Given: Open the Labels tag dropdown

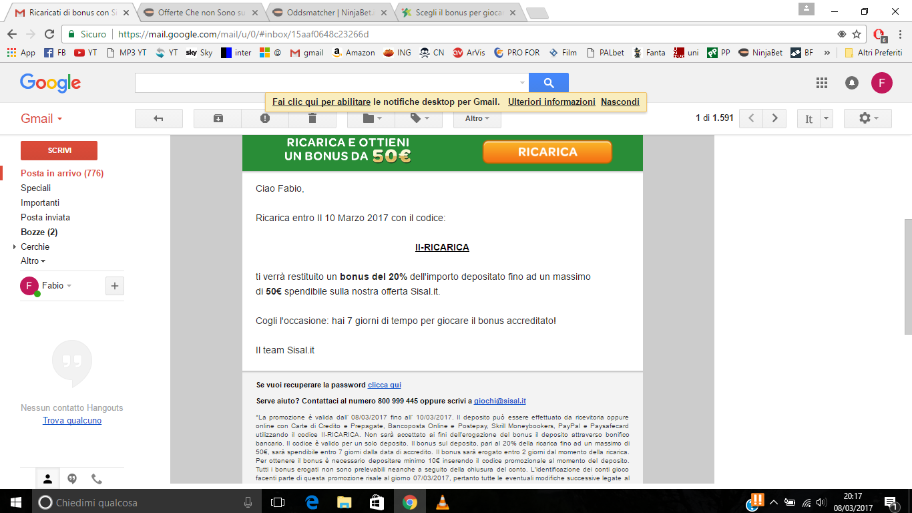Looking at the screenshot, I should pos(419,118).
